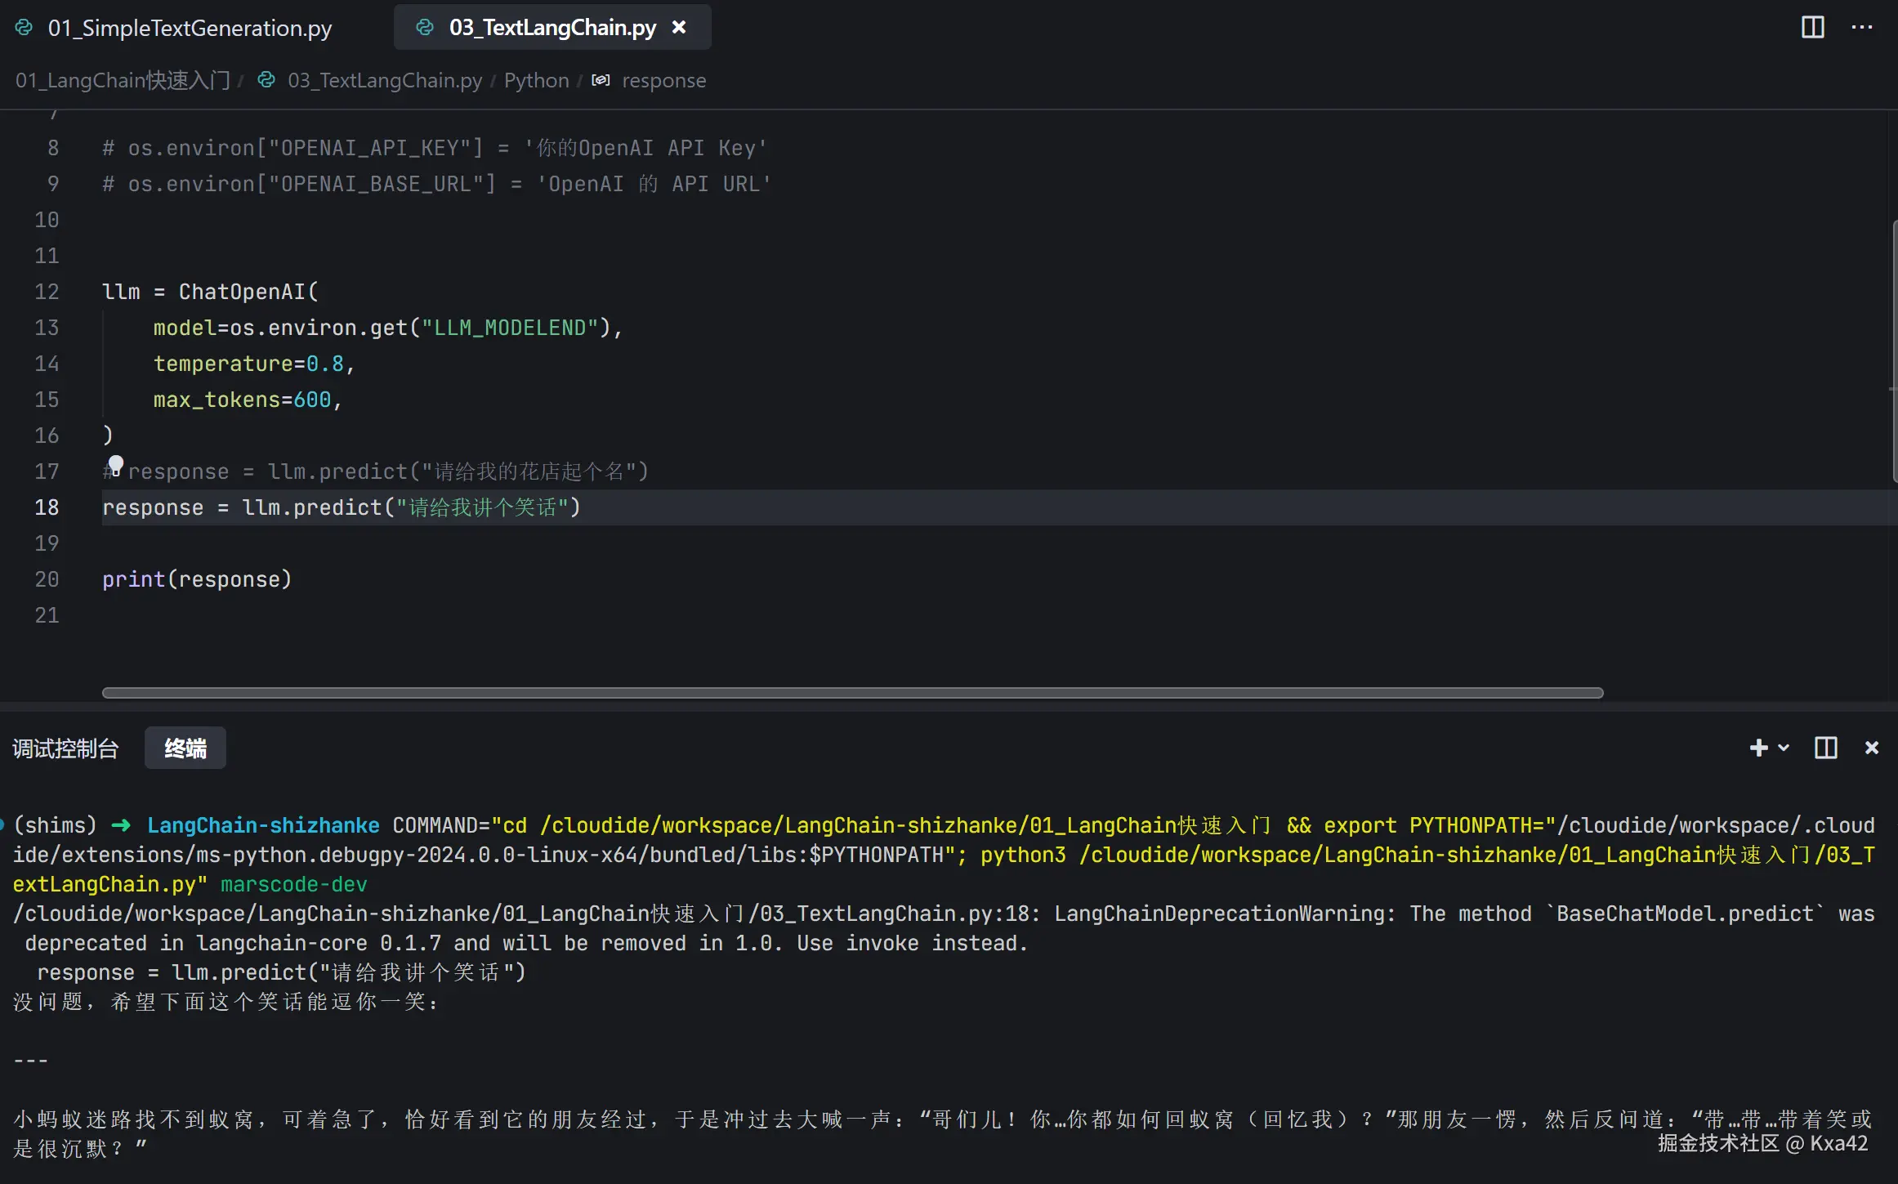This screenshot has height=1184, width=1898.
Task: Click line number 18 in gutter
Action: 47,507
